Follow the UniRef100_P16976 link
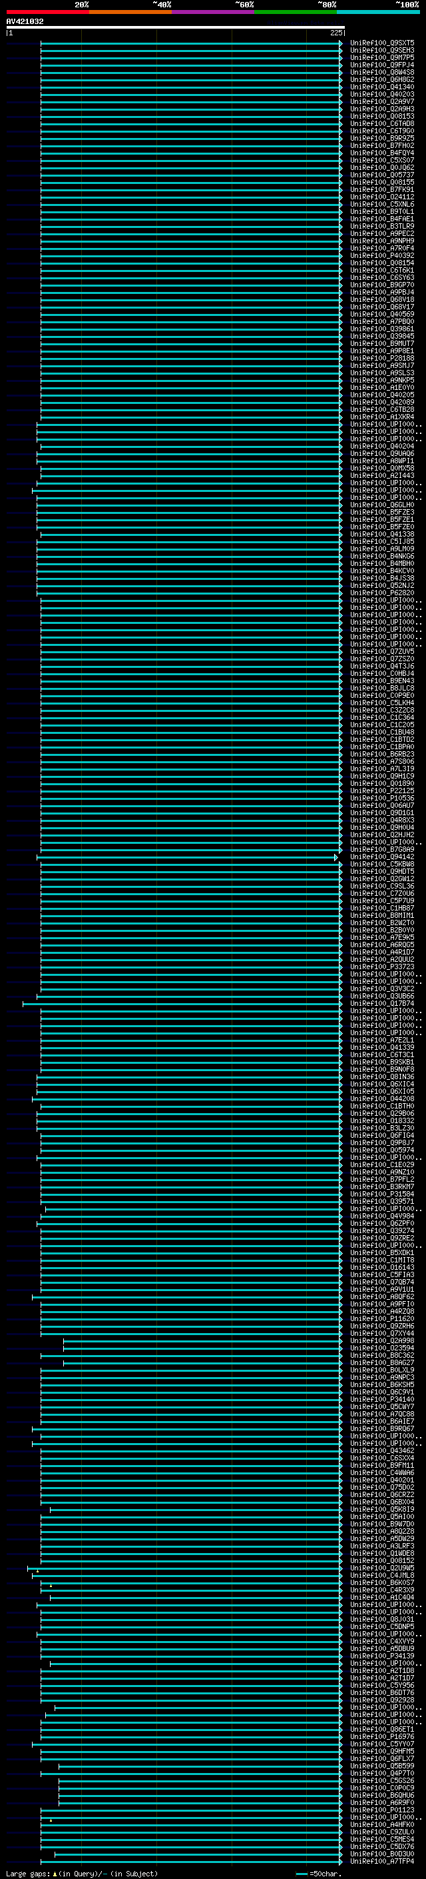This screenshot has width=426, height=1879. click(382, 1737)
